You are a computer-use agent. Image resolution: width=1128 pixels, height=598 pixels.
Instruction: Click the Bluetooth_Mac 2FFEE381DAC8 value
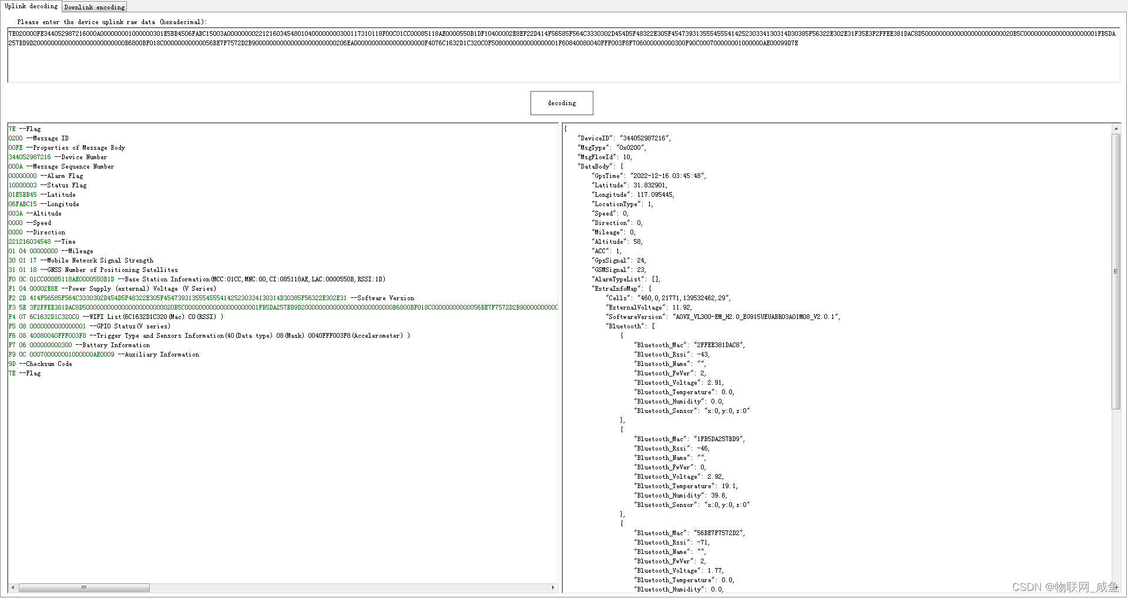[x=720, y=345]
